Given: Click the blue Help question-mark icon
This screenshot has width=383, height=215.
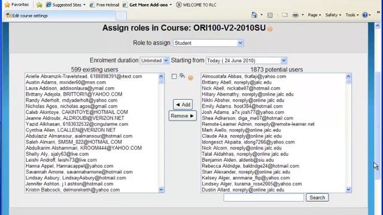Looking at the screenshot, I should [x=365, y=15].
